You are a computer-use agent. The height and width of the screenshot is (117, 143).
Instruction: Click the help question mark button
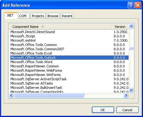tap(131, 5)
